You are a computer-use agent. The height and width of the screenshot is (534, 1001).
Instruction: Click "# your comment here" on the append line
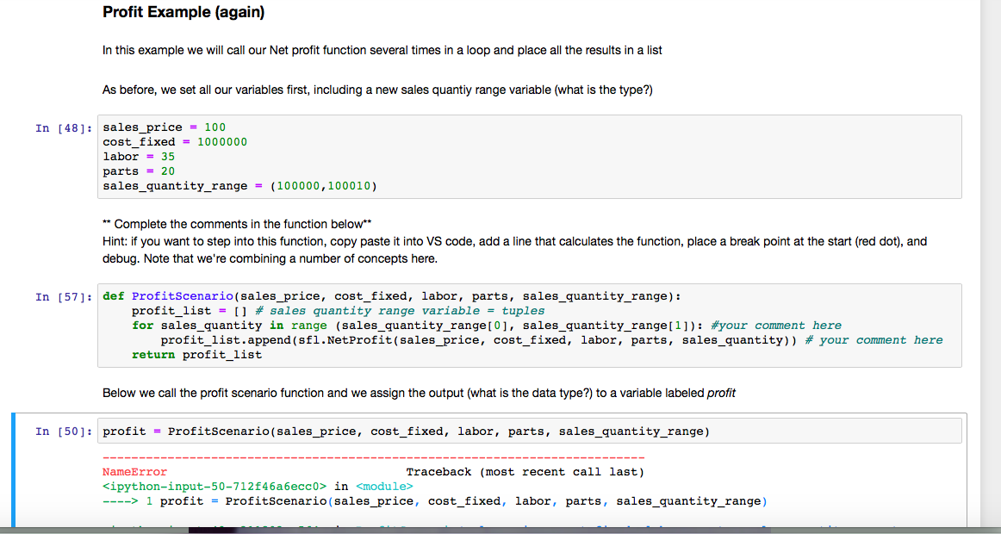874,340
